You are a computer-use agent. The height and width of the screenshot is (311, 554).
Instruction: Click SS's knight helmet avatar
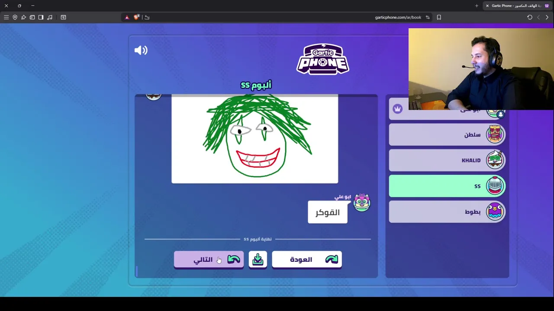tap(495, 186)
